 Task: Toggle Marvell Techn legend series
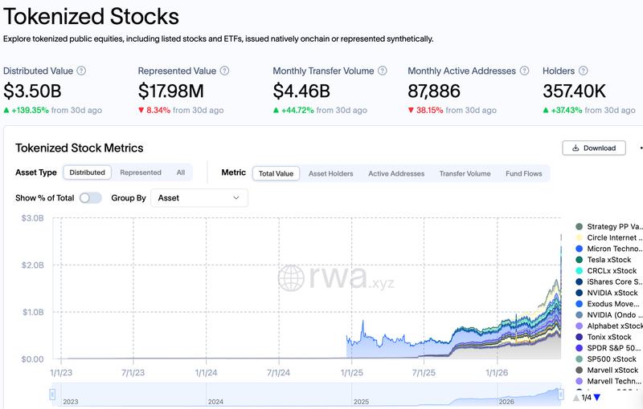[x=608, y=381]
